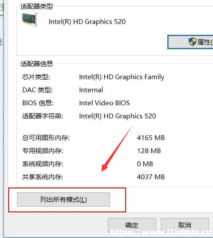This screenshot has height=238, width=213.
Task: Click the 列出所有模式(L) button
Action: (x=63, y=199)
